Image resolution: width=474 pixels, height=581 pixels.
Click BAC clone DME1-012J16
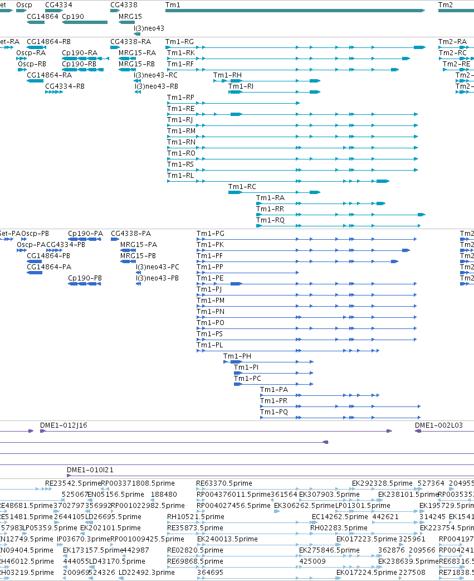(x=216, y=431)
